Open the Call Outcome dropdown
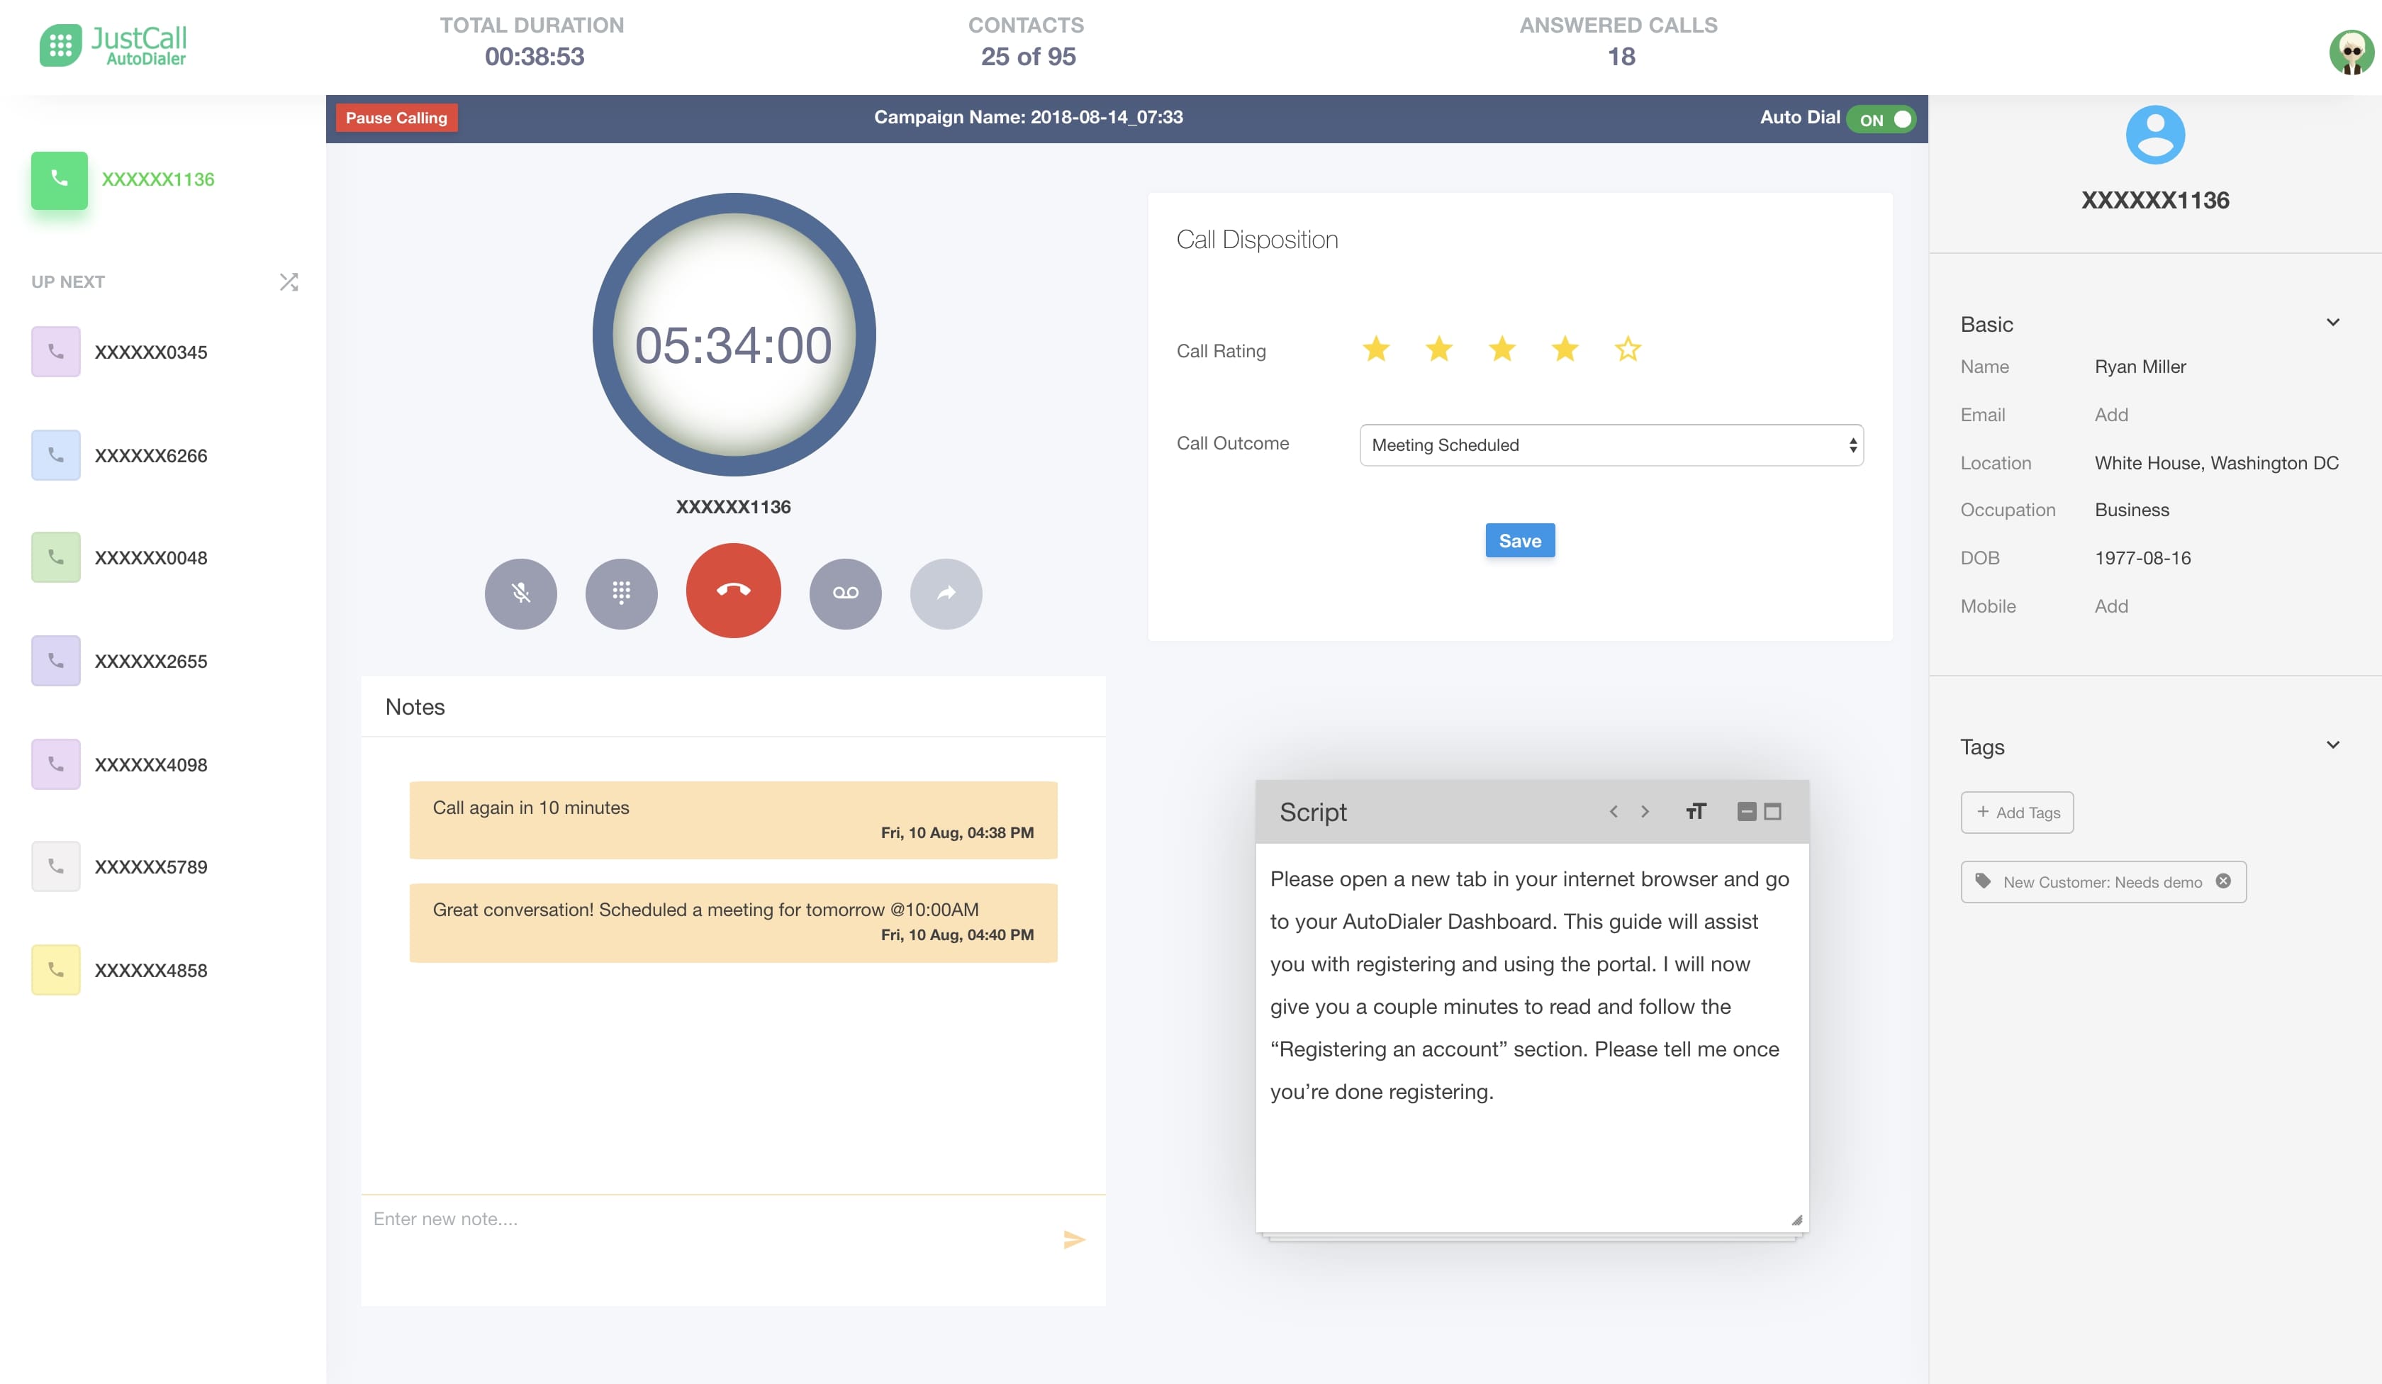This screenshot has height=1384, width=2382. pos(1611,445)
